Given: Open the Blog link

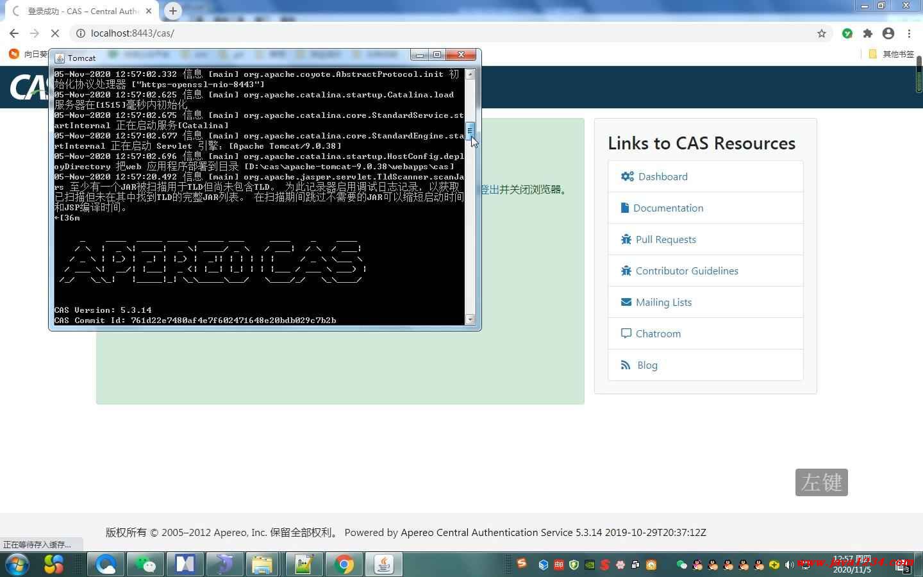Looking at the screenshot, I should click(x=647, y=365).
